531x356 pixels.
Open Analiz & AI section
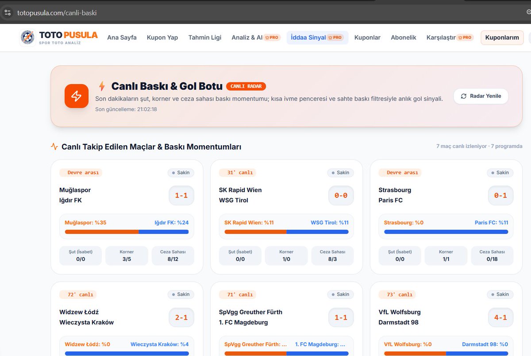[x=247, y=38]
